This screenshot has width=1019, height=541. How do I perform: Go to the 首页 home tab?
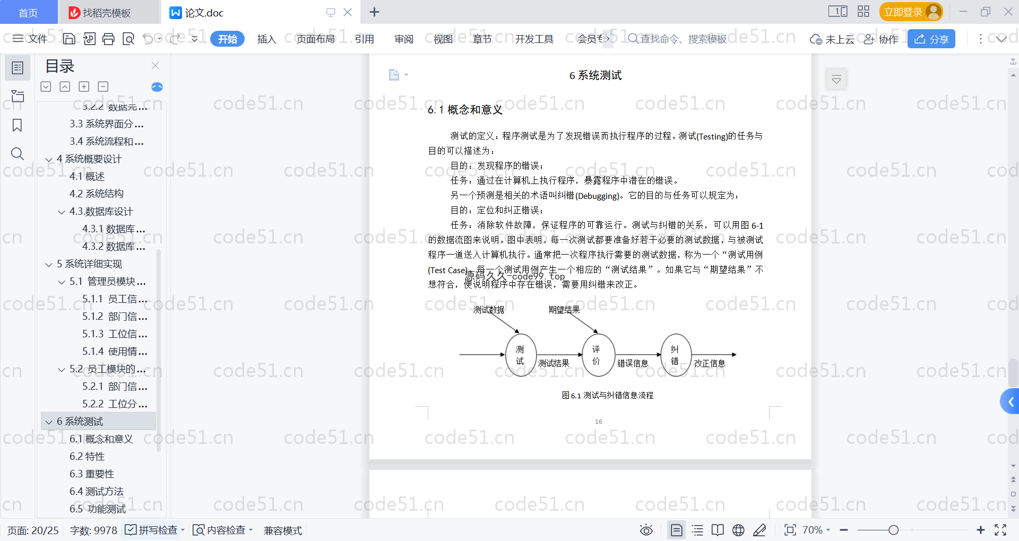28,12
